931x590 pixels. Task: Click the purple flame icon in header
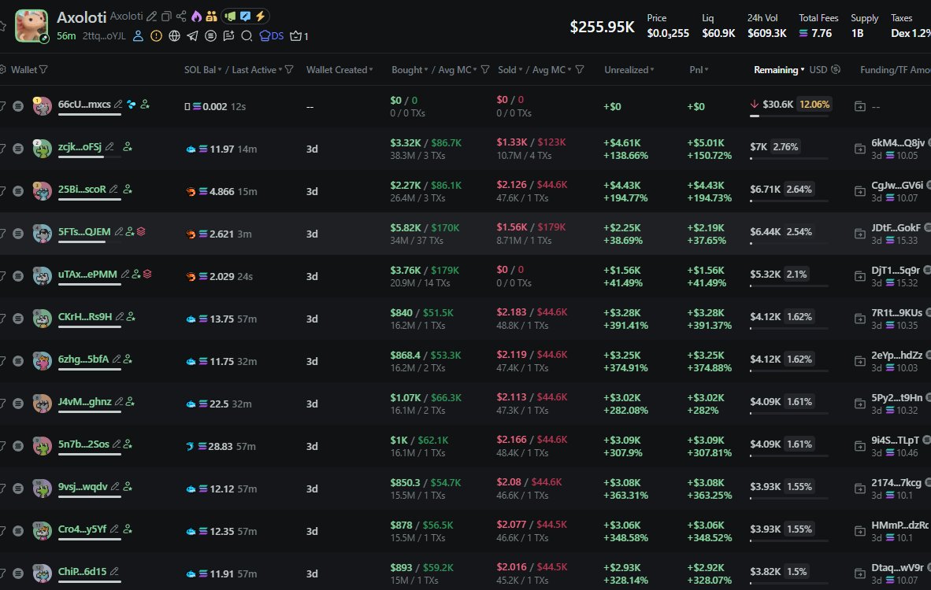point(196,17)
